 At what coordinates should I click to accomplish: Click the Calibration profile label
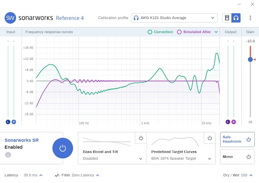tap(113, 18)
